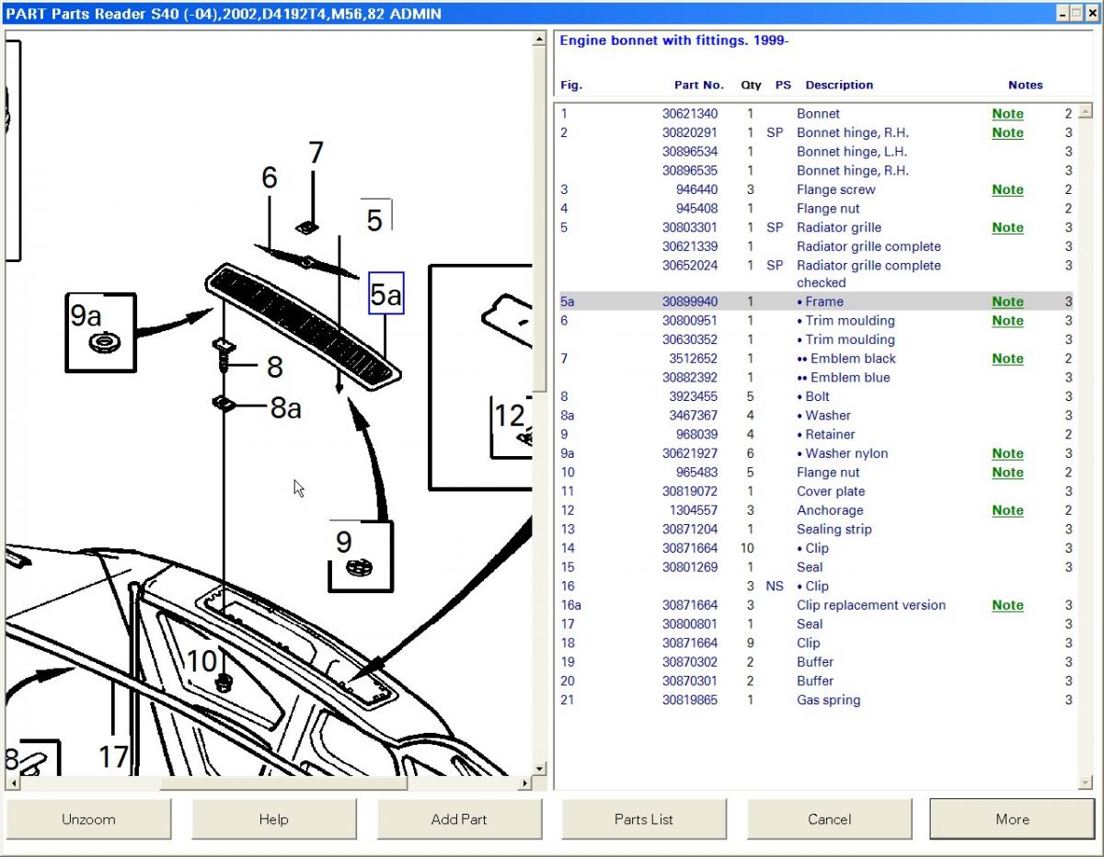Open Note for Bonnet hinge R.H. 30820291
This screenshot has width=1104, height=857.
1007,132
